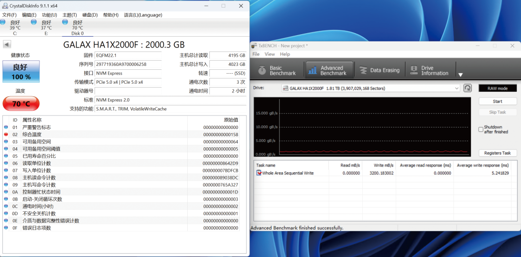Select the 控制器忙状态时间 attribute row

click(121, 192)
